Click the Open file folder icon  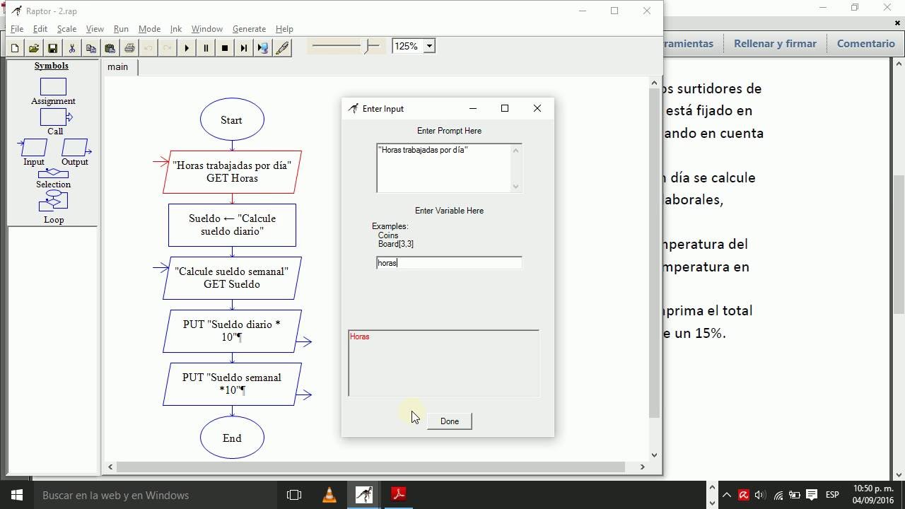33,48
